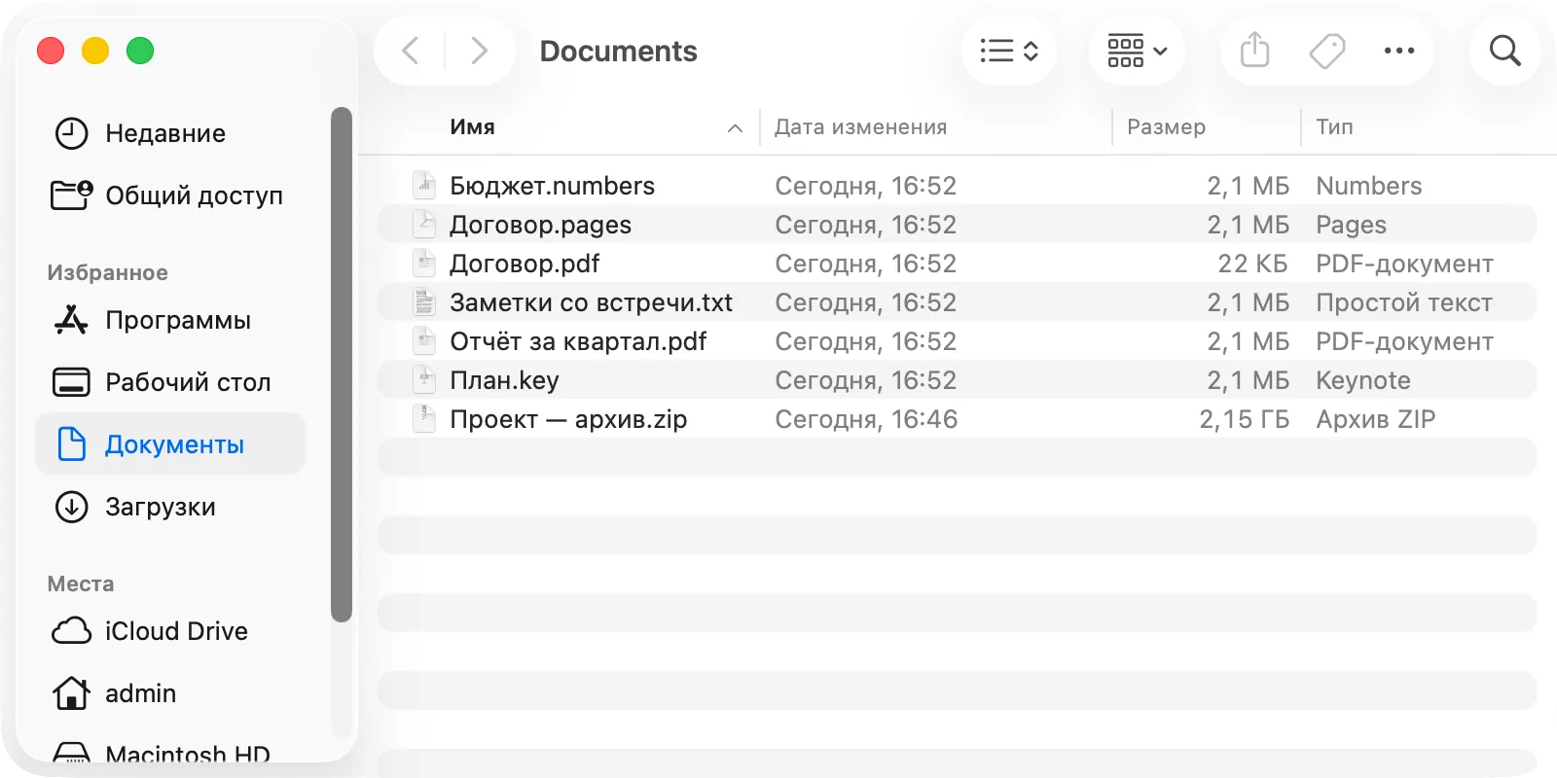Open iCloud Drive in the sidebar
The width and height of the screenshot is (1557, 778).
coord(170,631)
